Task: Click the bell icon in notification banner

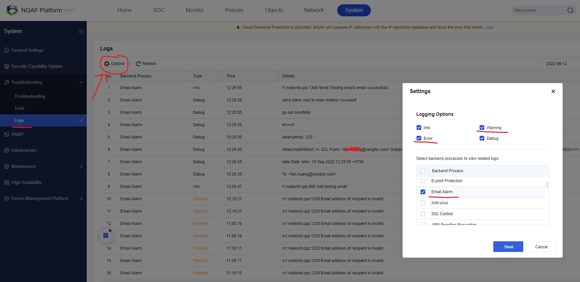Action: click(x=238, y=27)
